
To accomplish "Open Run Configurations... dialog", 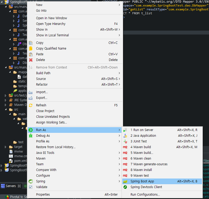I will (x=162, y=194).
